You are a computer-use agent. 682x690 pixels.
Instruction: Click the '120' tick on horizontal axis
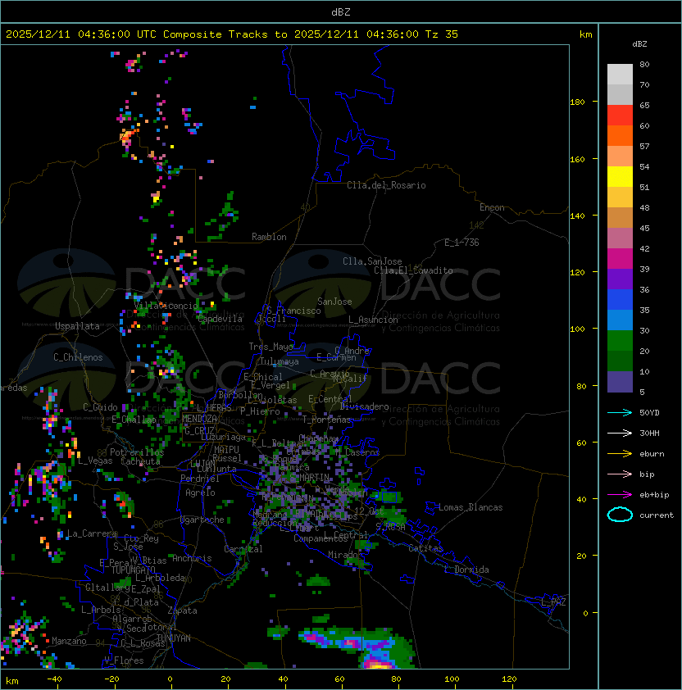click(x=509, y=679)
